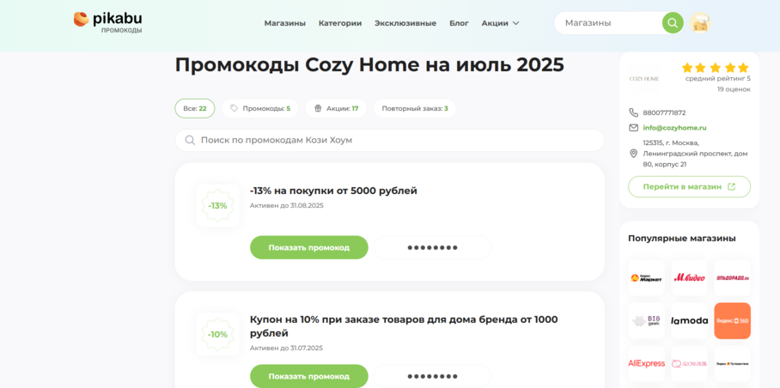This screenshot has width=780, height=388.
Task: Click the hidden code field of 10% coupon
Action: 432,376
